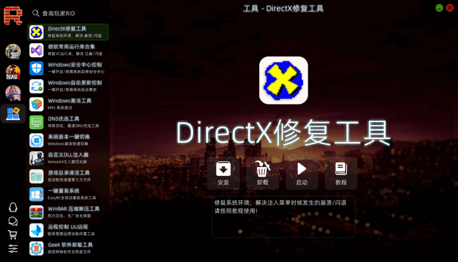Open the tools category icon in the sidebar
The image size is (458, 262).
tap(13, 114)
